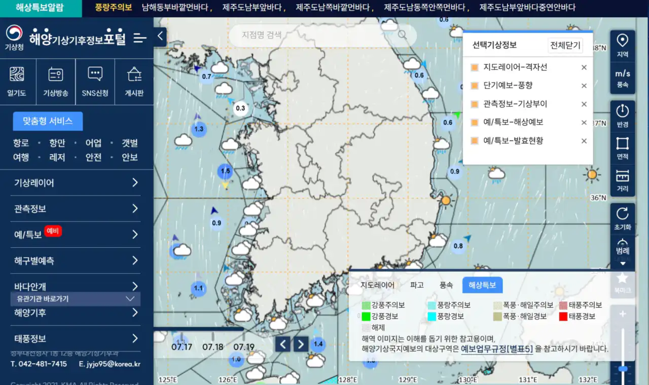Toggle the 관측정보-기상부이 orange checkbox

pos(475,104)
